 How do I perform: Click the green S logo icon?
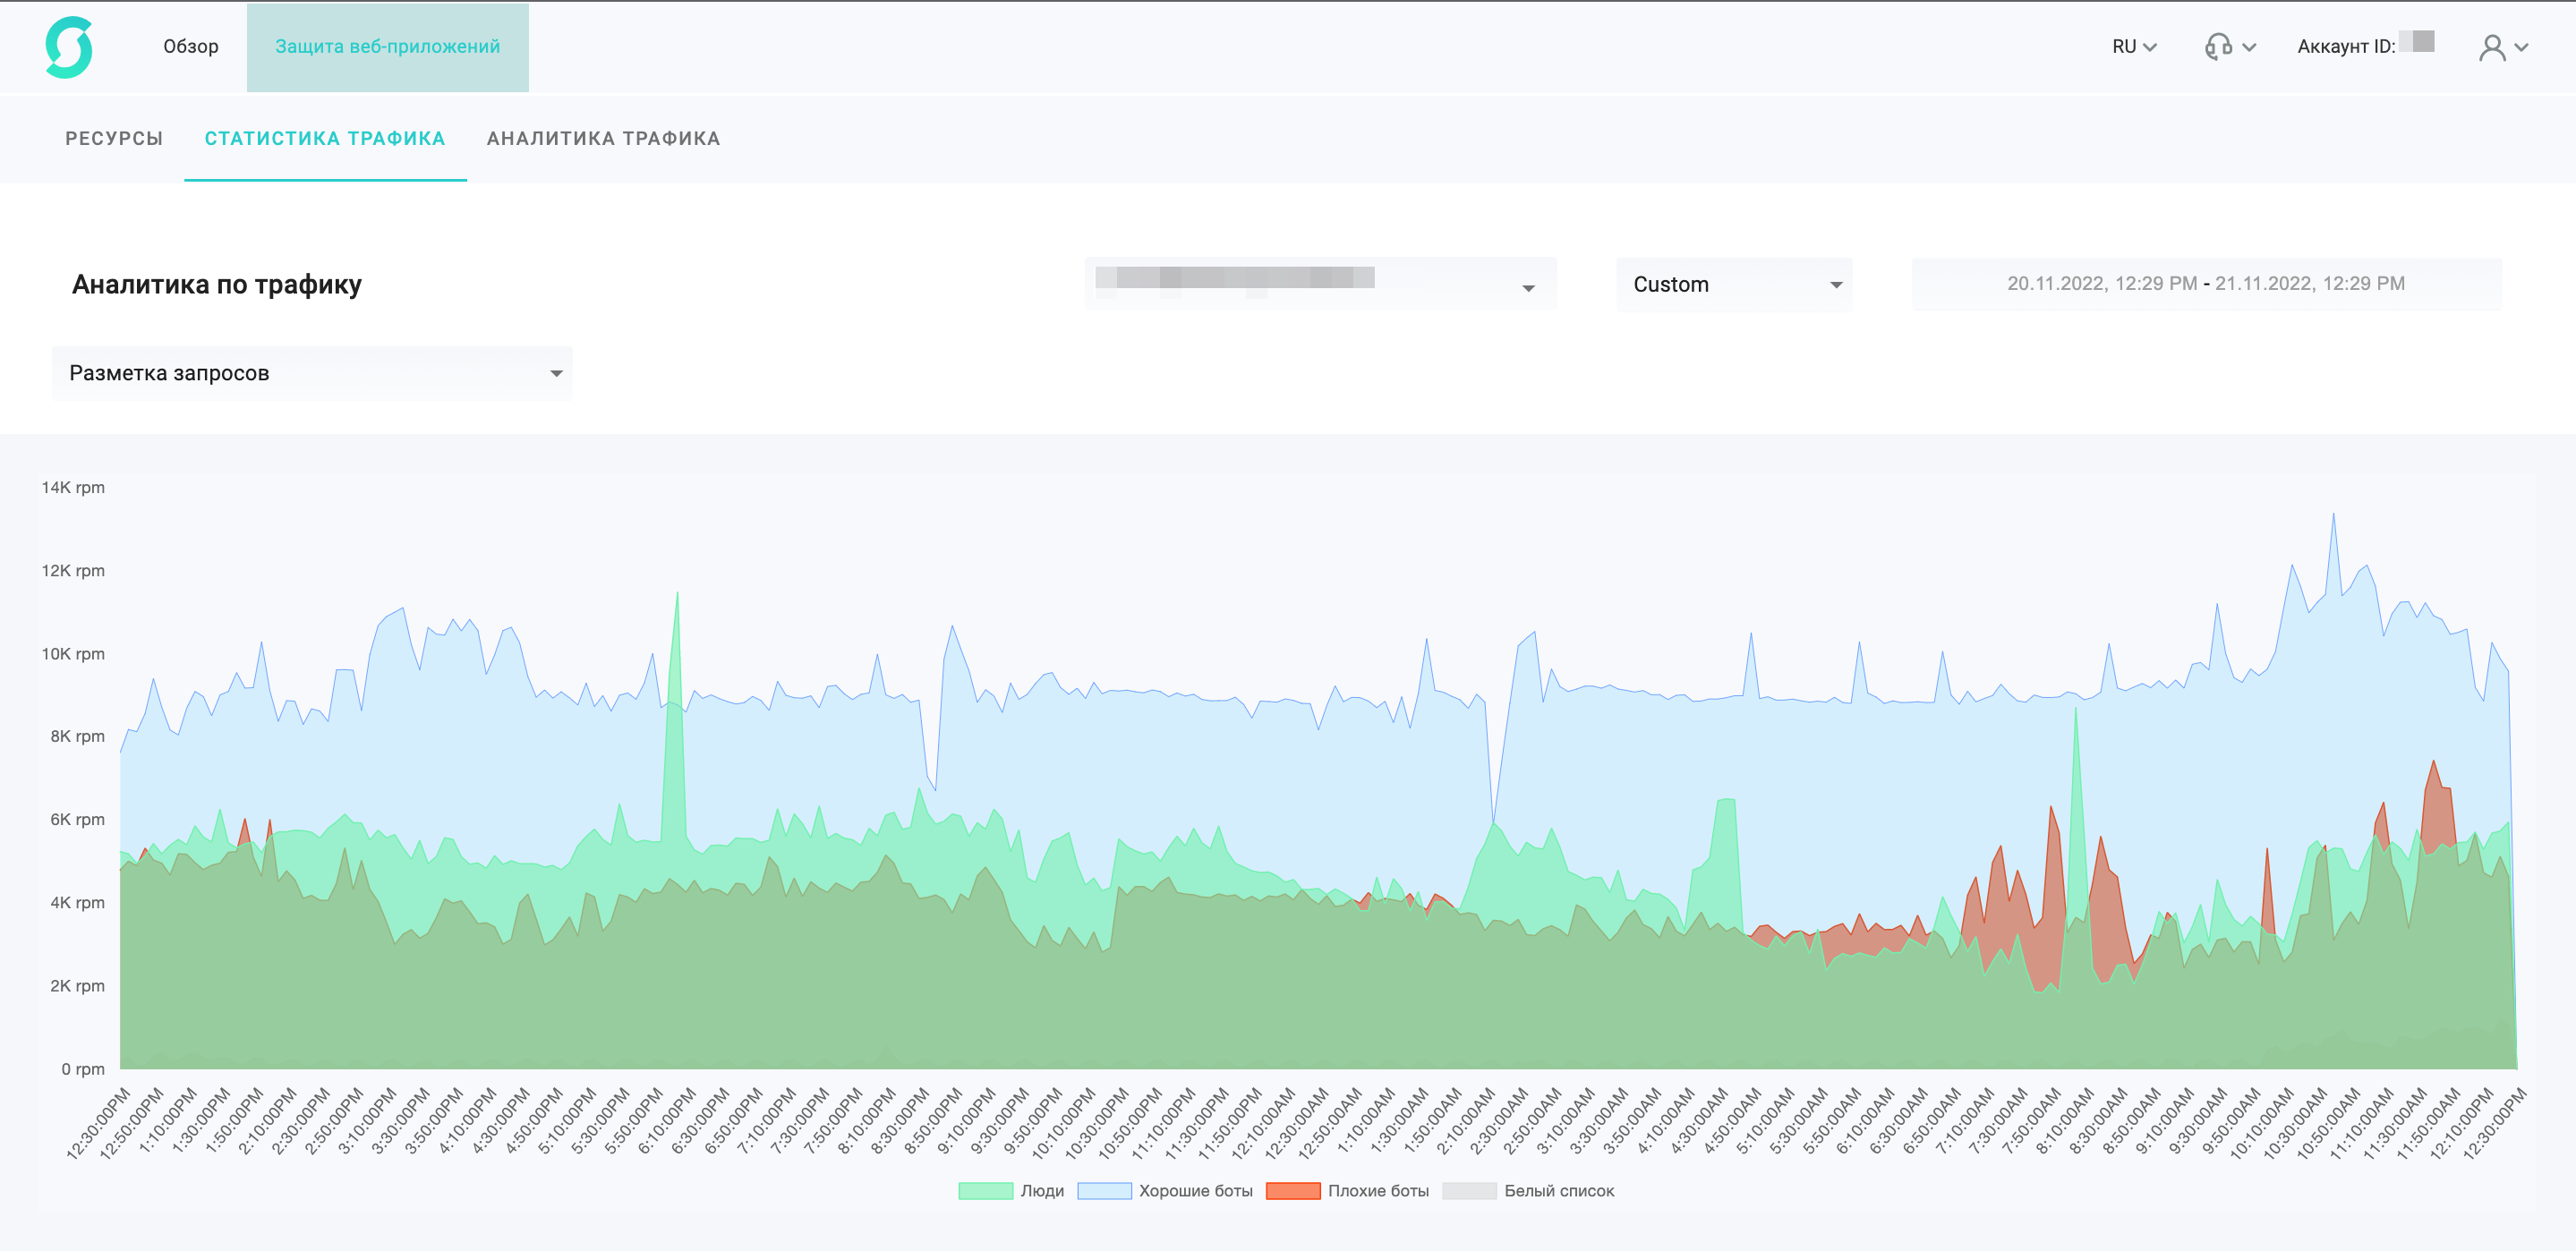tap(69, 47)
